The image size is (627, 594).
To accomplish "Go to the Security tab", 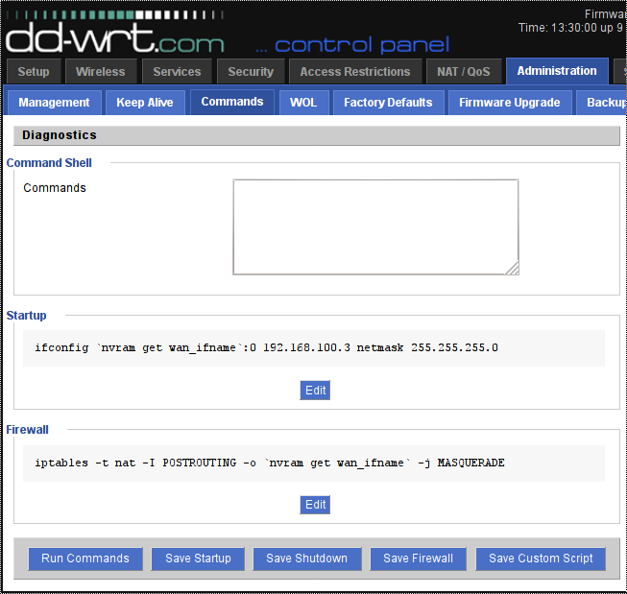I will [251, 72].
